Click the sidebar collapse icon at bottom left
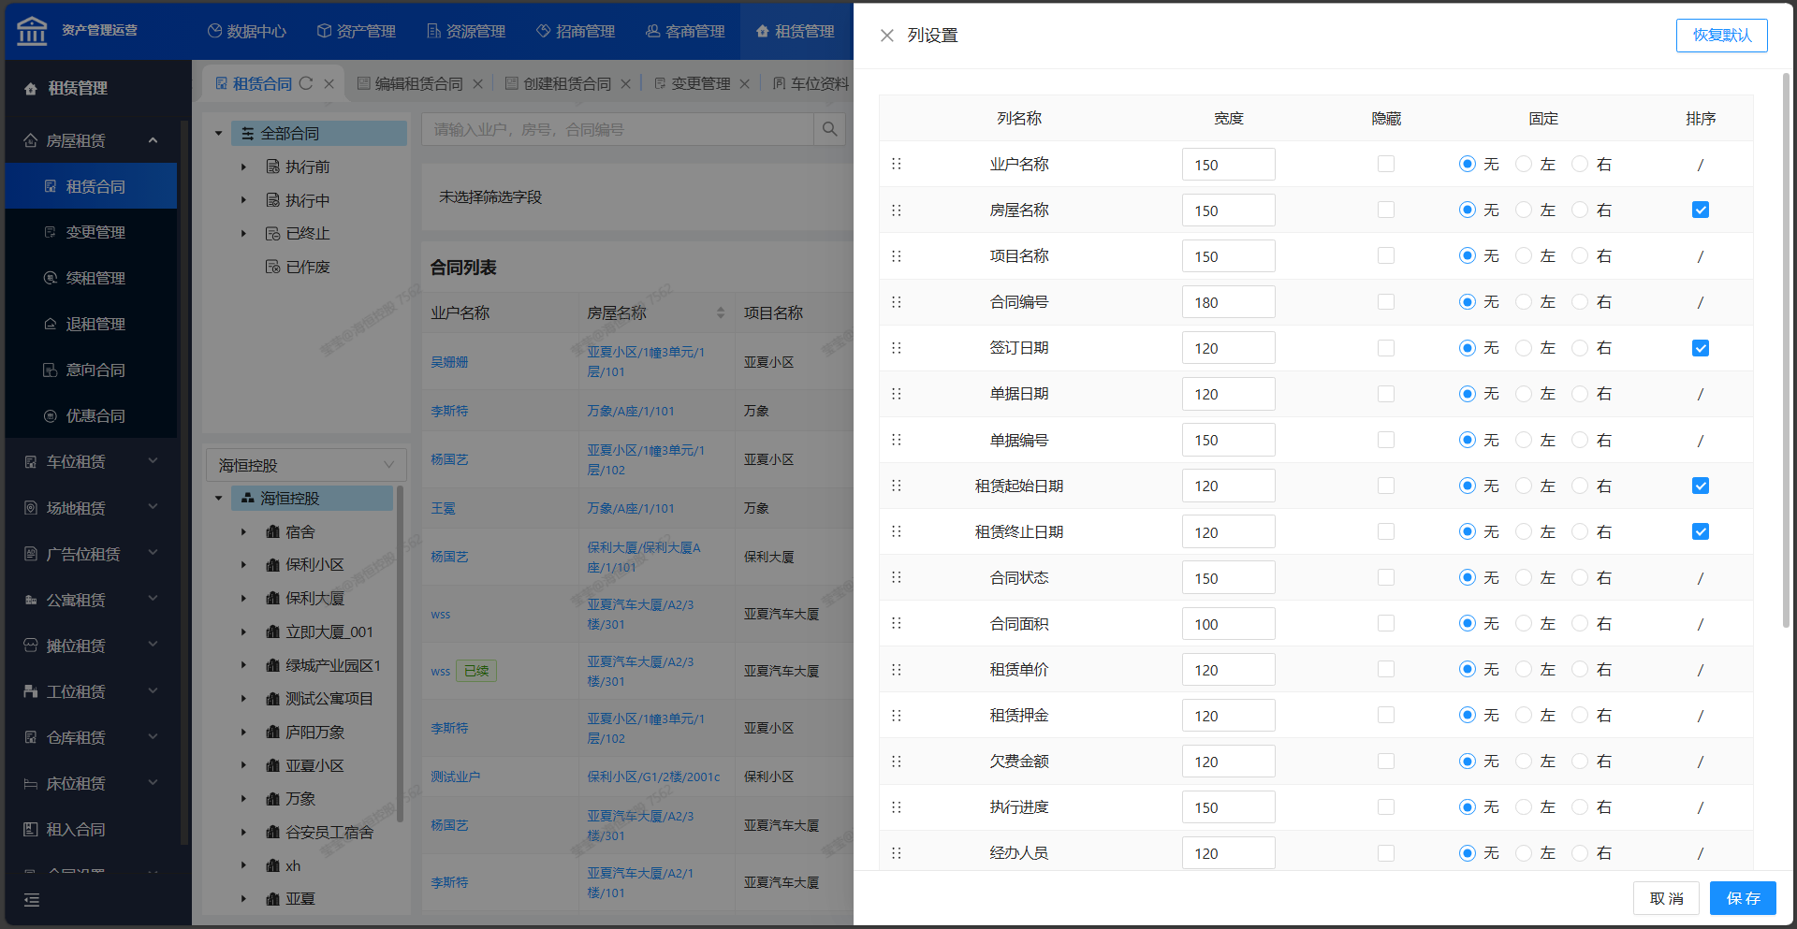The width and height of the screenshot is (1797, 929). point(32,900)
